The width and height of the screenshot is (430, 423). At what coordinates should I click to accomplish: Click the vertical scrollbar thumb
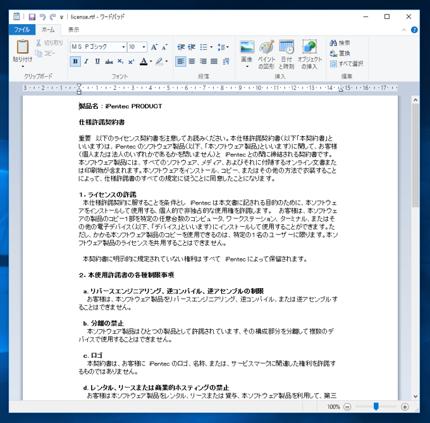(x=415, y=156)
